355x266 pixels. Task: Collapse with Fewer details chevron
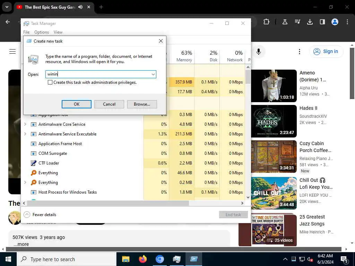click(x=27, y=214)
